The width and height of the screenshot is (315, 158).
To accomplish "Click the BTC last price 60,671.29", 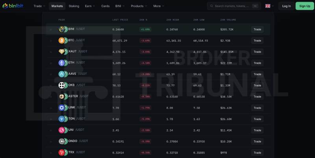I will pos(120,41).
